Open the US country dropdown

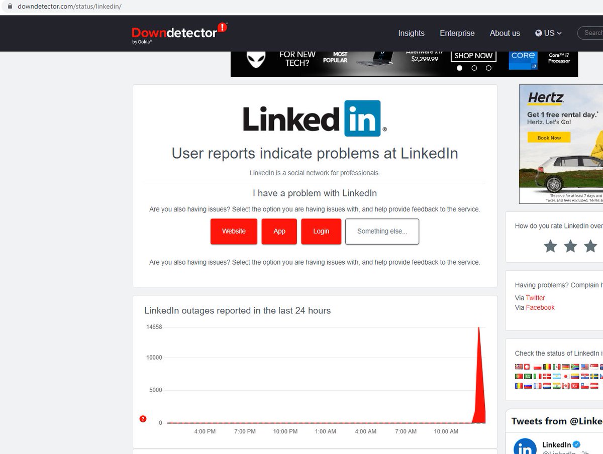[x=549, y=33]
